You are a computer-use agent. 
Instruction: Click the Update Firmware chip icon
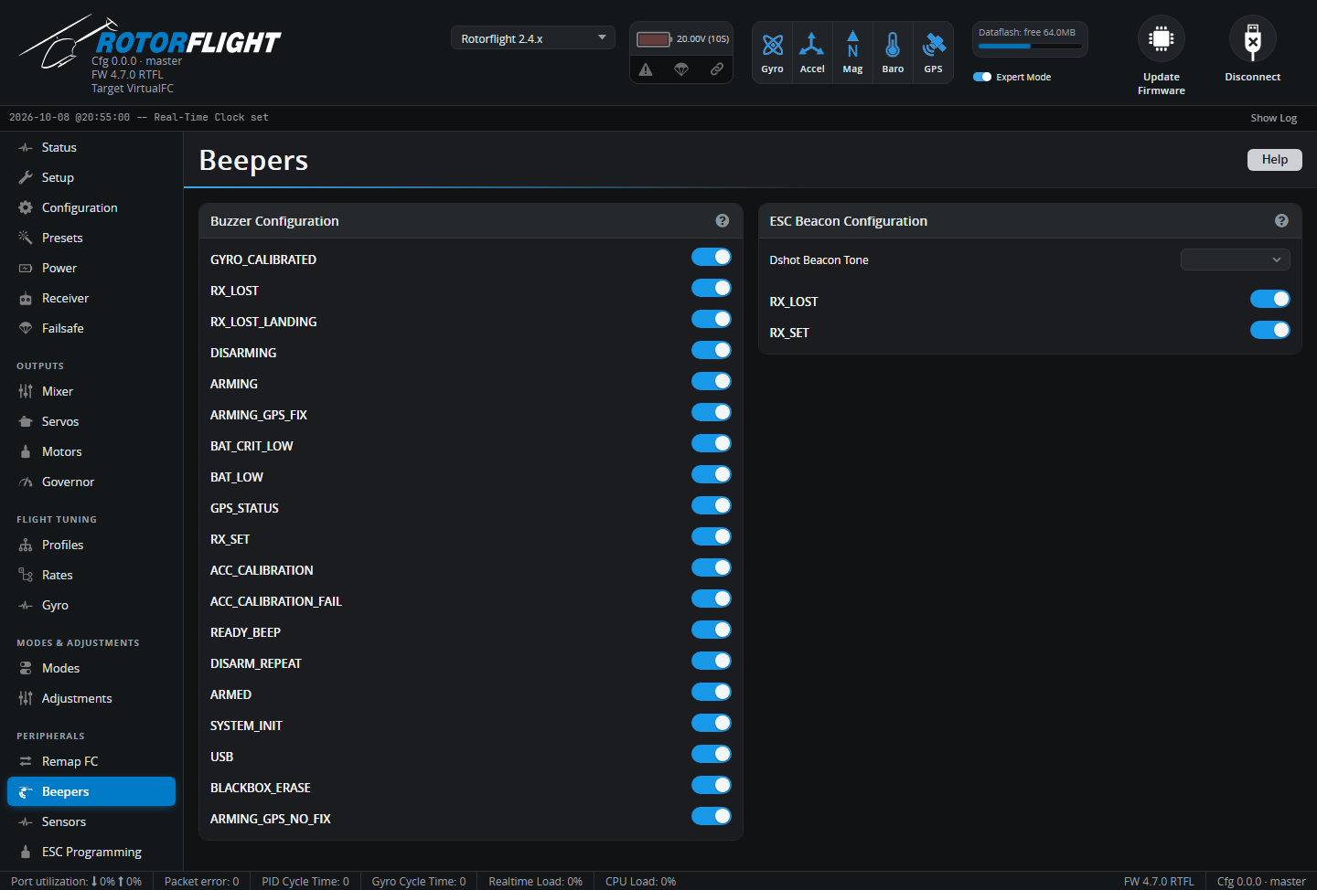pyautogui.click(x=1162, y=38)
